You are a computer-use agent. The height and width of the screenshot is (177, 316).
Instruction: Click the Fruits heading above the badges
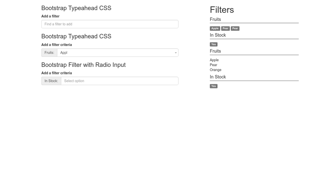pyautogui.click(x=215, y=20)
